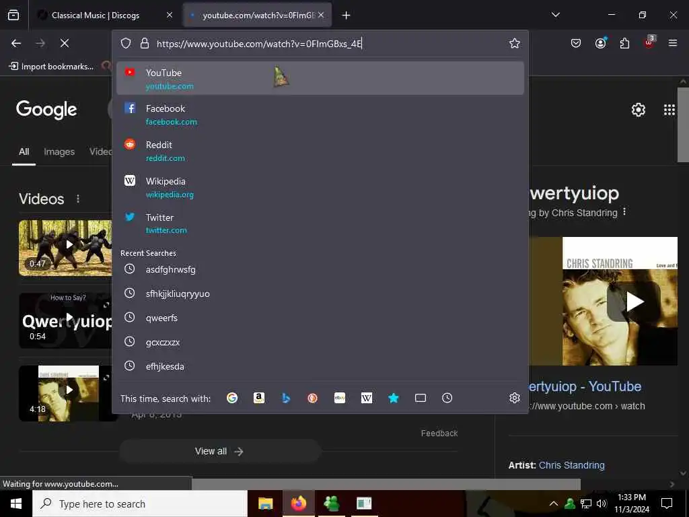Choose recent search asdfghrwsfg
The width and height of the screenshot is (689, 517).
tap(320, 269)
